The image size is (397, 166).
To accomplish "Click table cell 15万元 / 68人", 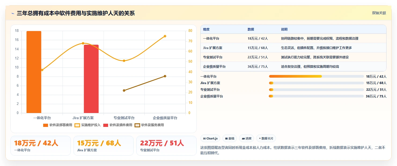I will (258, 48).
